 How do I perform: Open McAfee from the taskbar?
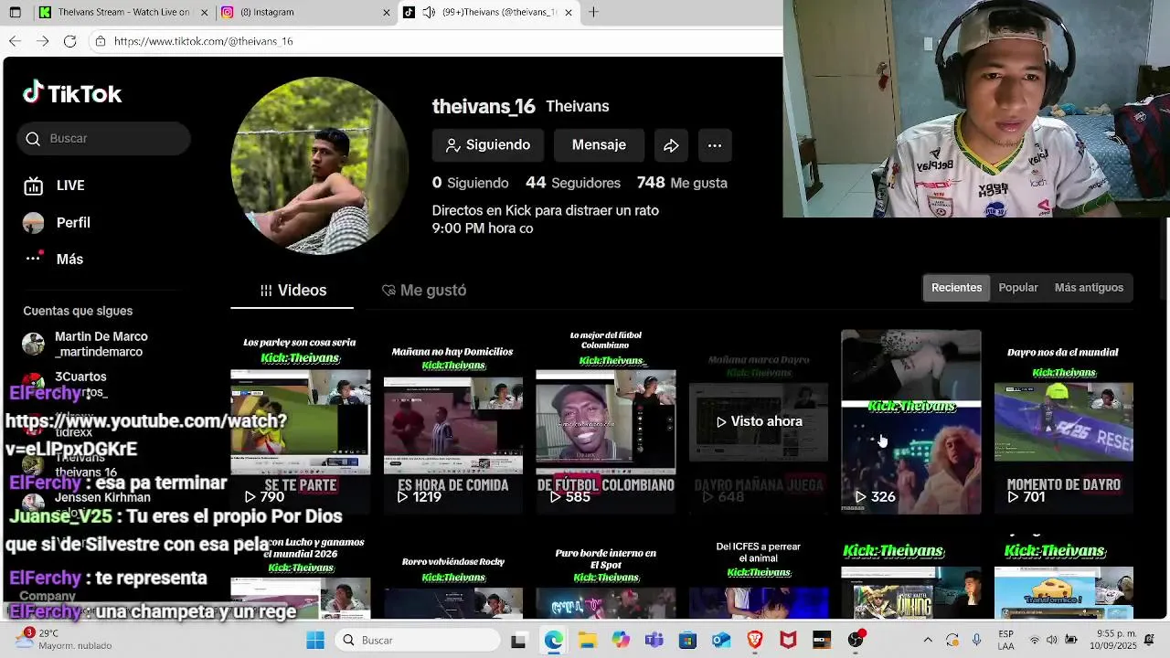point(788,640)
